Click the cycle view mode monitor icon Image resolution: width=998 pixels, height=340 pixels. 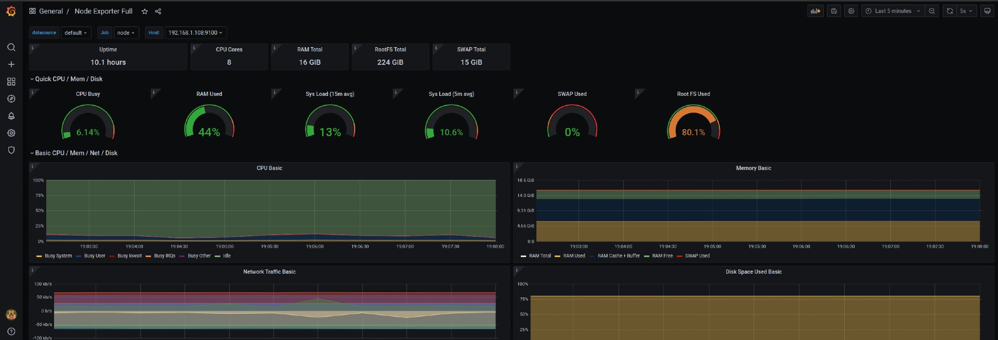(987, 11)
